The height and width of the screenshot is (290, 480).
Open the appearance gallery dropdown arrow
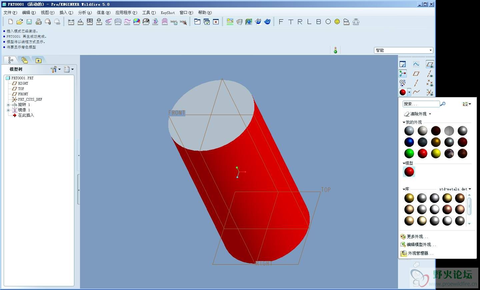point(409,92)
